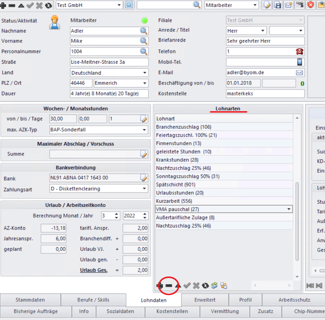Click the search magnifier in top toolbar
This screenshot has width=325, height=320.
coord(197,5)
